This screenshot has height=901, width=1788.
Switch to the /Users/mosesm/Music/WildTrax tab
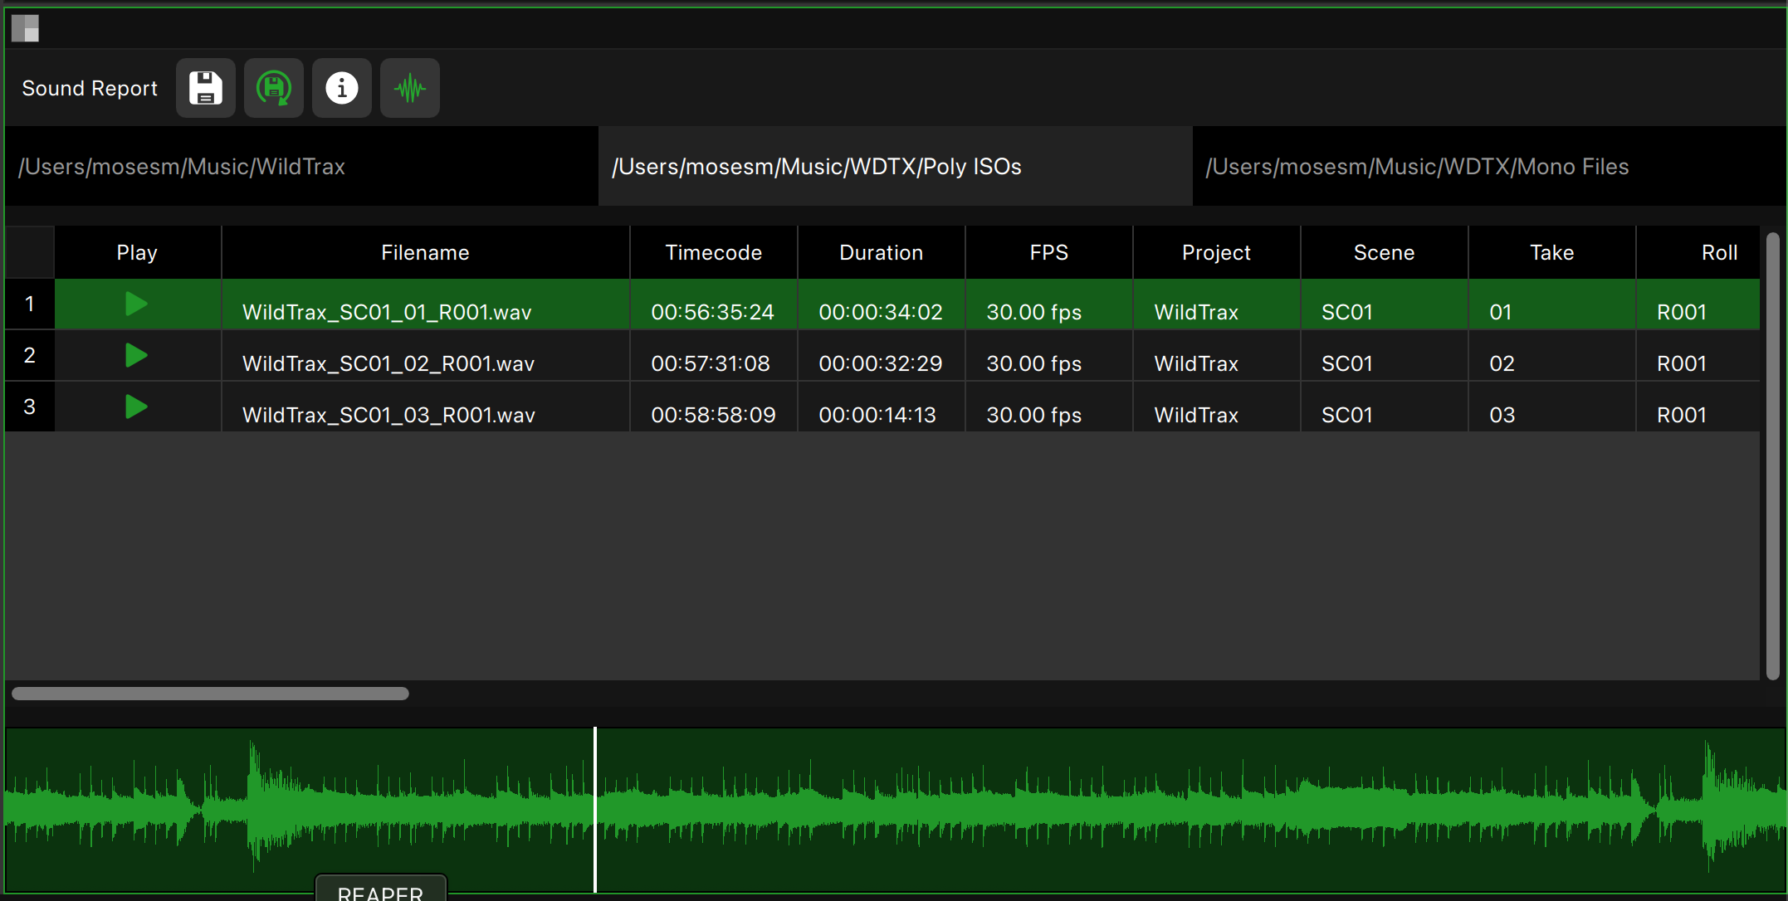coord(300,167)
